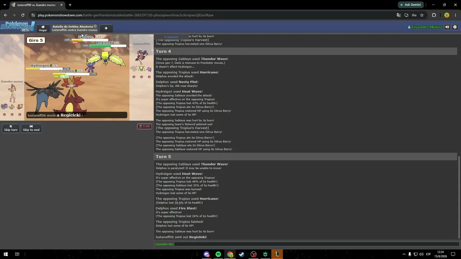Open Spotify from the taskbar
461x259 pixels.
click(x=218, y=254)
